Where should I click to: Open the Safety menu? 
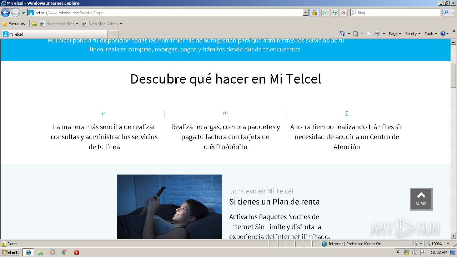pos(413,34)
